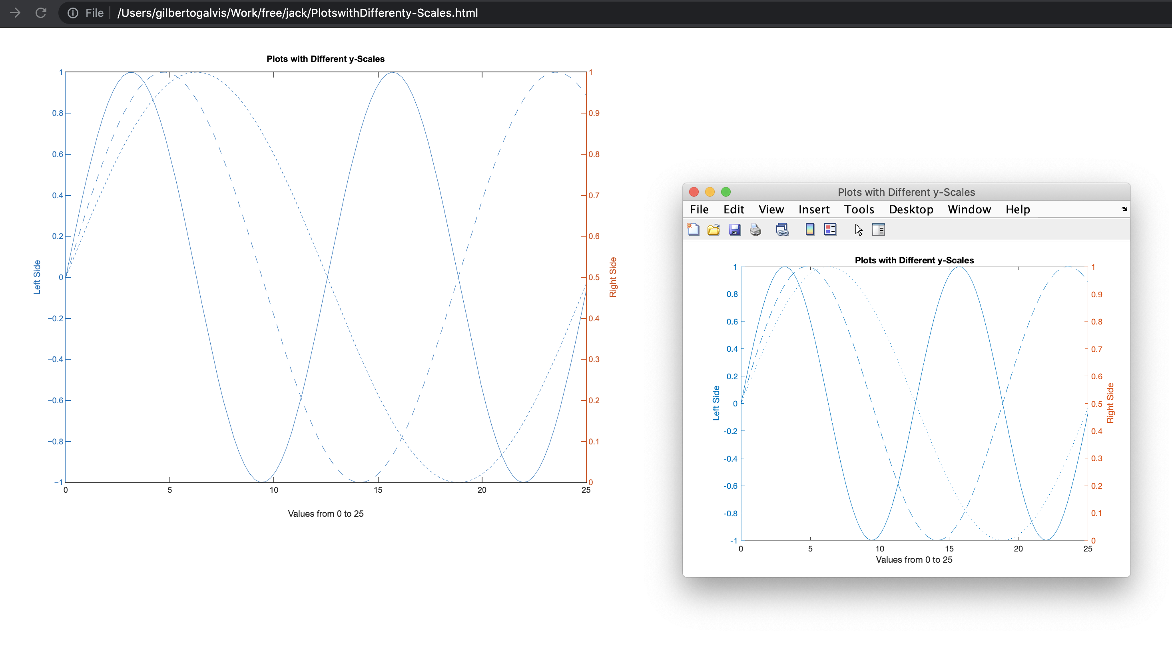Click 'Left Side' label in MATLAB figure

tap(716, 403)
